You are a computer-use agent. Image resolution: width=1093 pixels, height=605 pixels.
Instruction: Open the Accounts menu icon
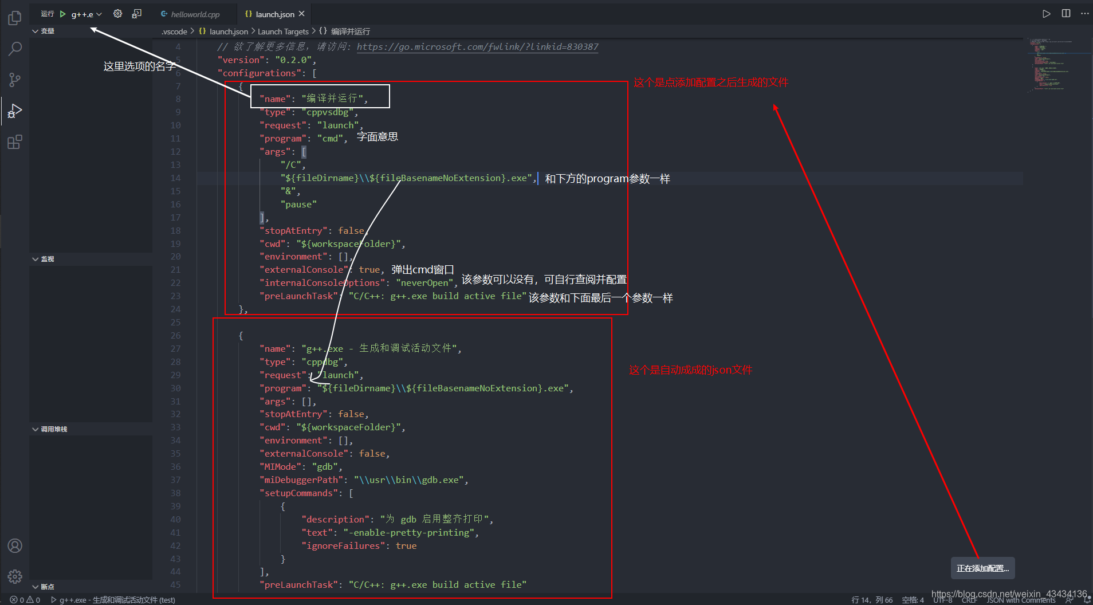15,545
